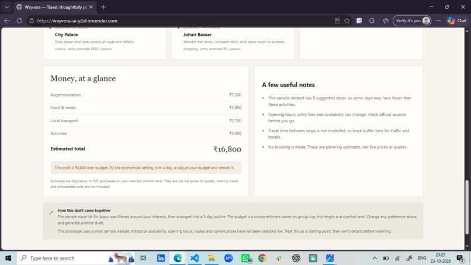The image size is (471, 265).
Task: Add this page to favorites star
Action: [347, 20]
